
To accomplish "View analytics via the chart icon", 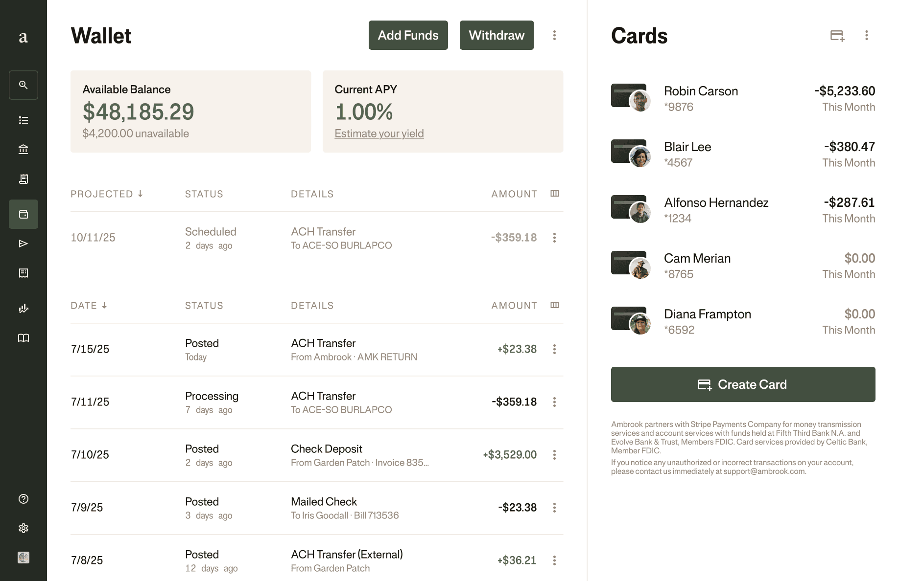I will [x=23, y=309].
